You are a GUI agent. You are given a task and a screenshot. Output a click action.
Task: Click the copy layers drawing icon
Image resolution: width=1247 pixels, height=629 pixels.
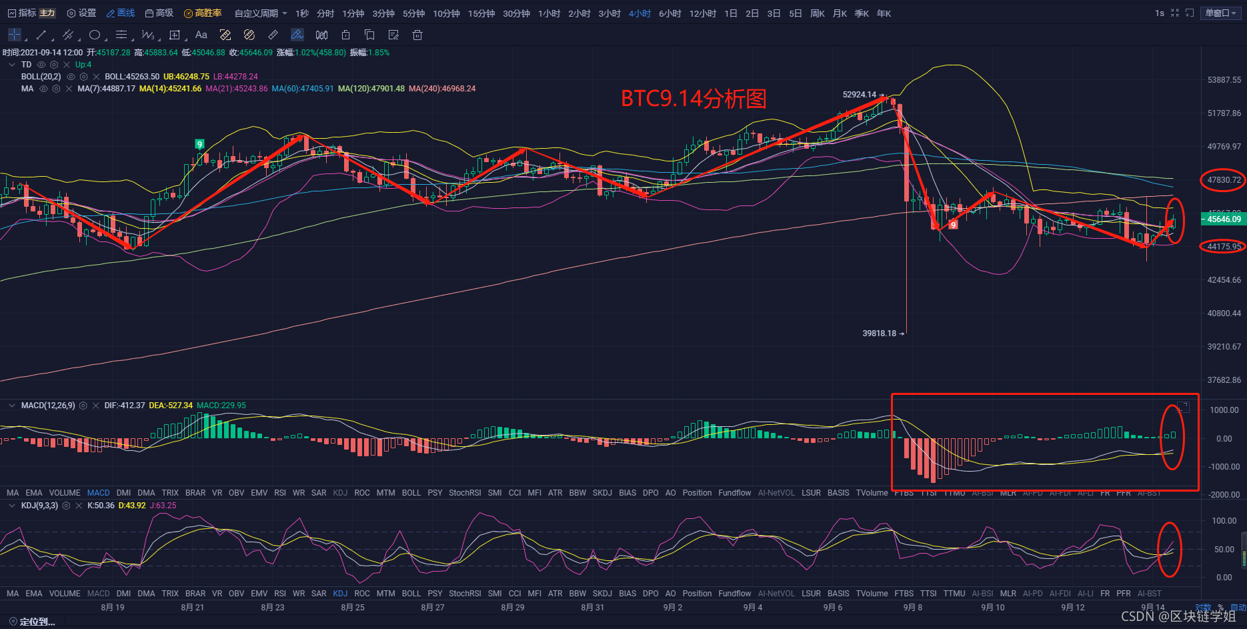coord(369,35)
